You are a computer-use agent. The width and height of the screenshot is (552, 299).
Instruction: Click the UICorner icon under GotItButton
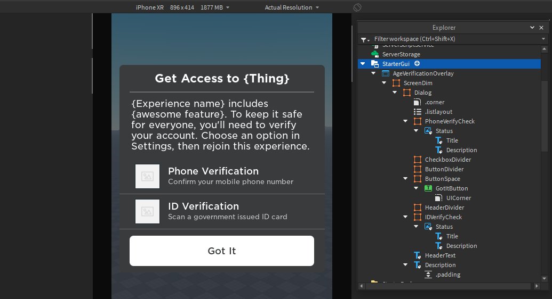coord(439,198)
